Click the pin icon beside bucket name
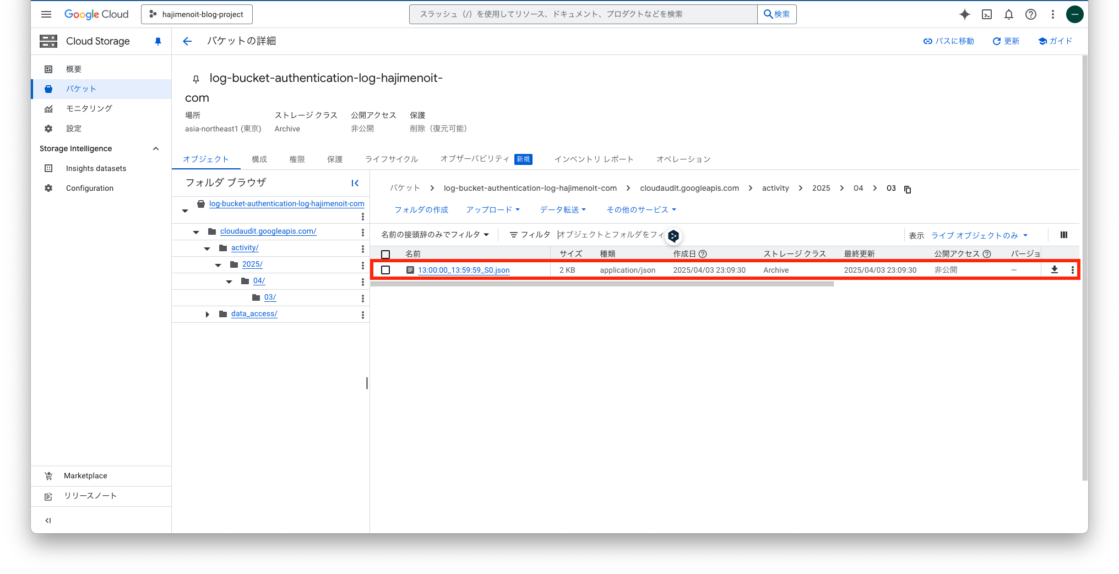The height and width of the screenshot is (574, 1119). pos(195,79)
